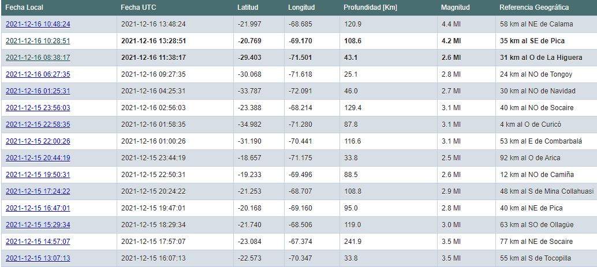Click the 2021-12-15 17:24:22 earthquake link
Viewport: 597px width, 267px height.
click(38, 191)
